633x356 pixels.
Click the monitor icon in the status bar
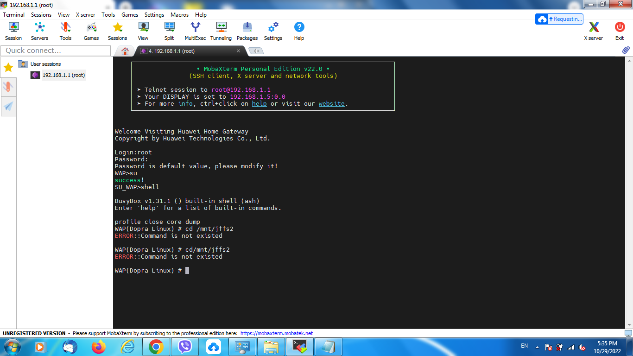pos(628,333)
